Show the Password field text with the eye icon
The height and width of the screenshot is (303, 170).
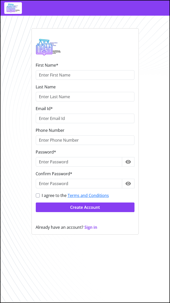128,162
